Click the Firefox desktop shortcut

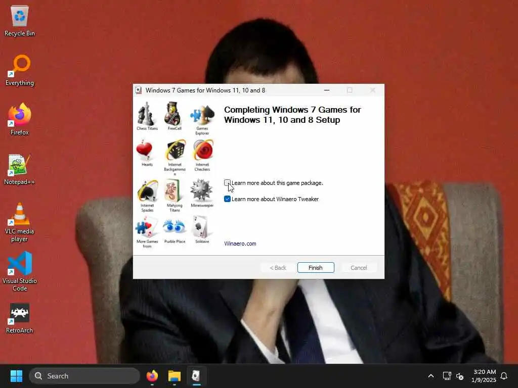20,119
